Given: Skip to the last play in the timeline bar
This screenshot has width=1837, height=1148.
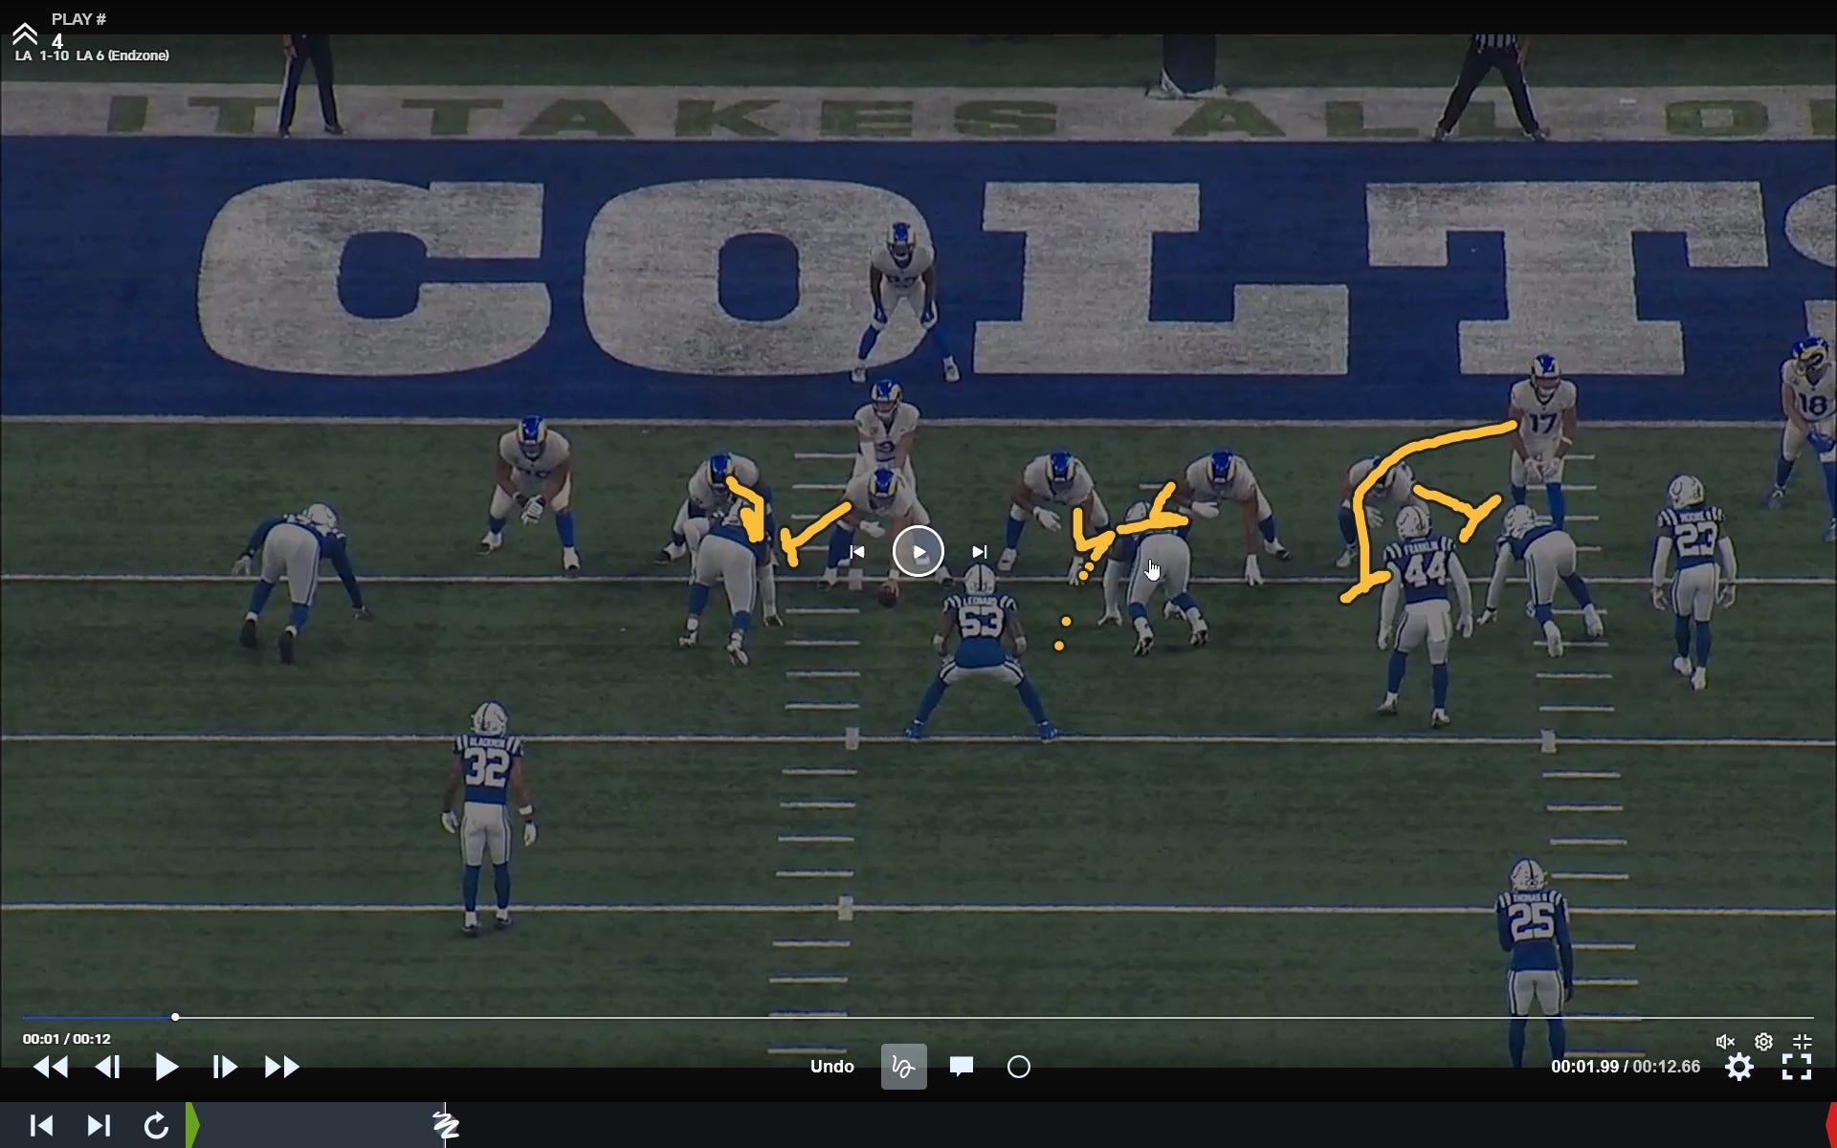Looking at the screenshot, I should coord(99,1126).
